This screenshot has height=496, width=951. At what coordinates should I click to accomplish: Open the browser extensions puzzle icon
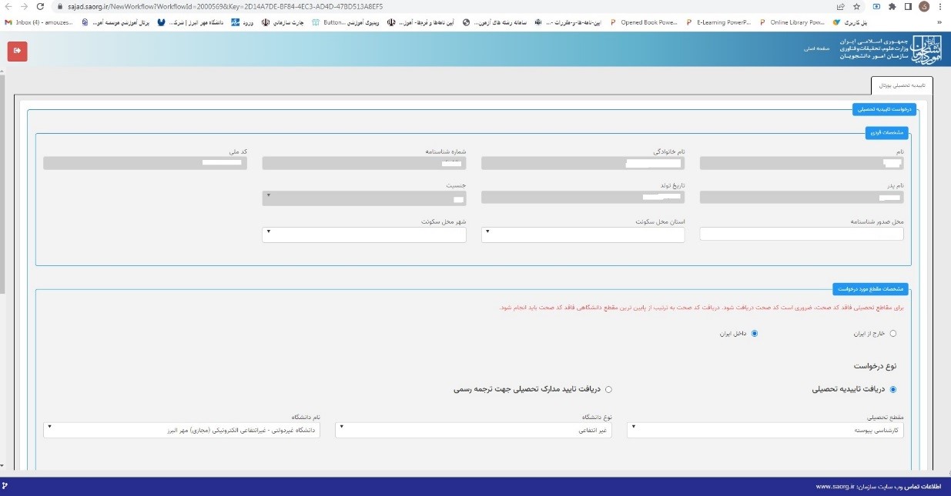tap(892, 6)
